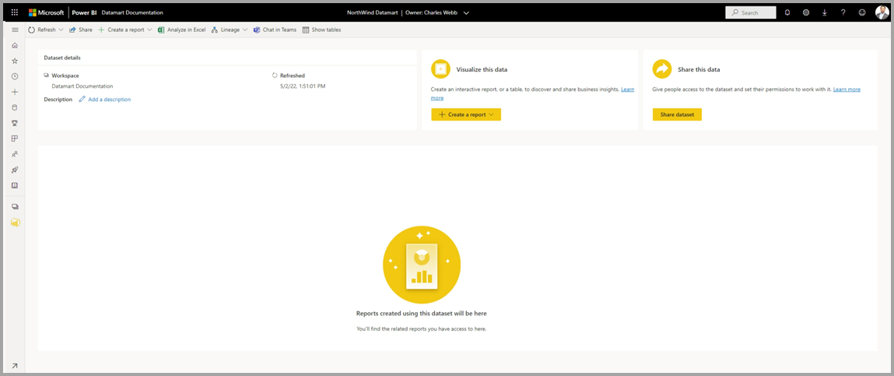Click Chat in Teams
894x376 pixels.
pyautogui.click(x=275, y=30)
